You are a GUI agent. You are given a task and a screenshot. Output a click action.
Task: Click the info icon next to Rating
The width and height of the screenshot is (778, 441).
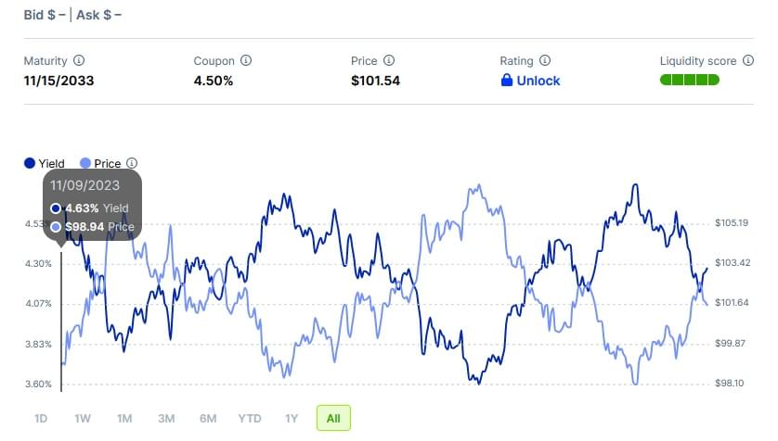click(545, 60)
